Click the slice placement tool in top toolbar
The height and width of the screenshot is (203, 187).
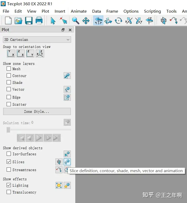click(x=163, y=21)
